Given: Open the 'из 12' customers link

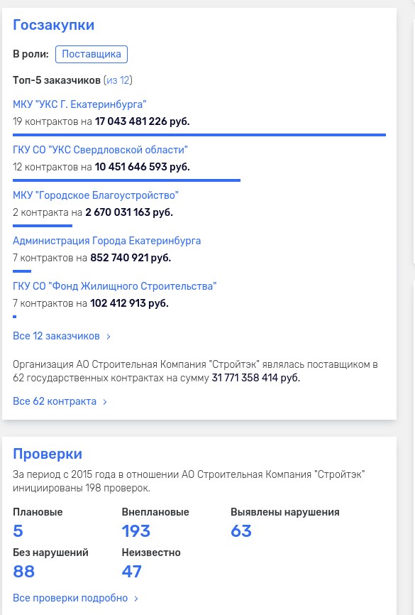Looking at the screenshot, I should (118, 80).
